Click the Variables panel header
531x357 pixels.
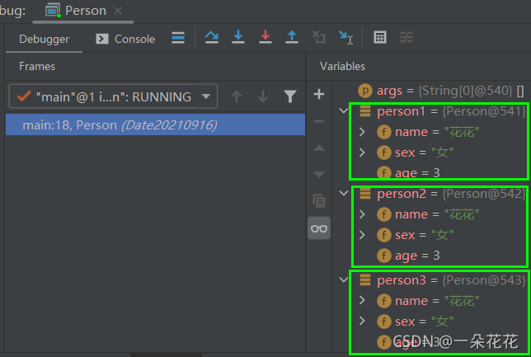coord(342,67)
